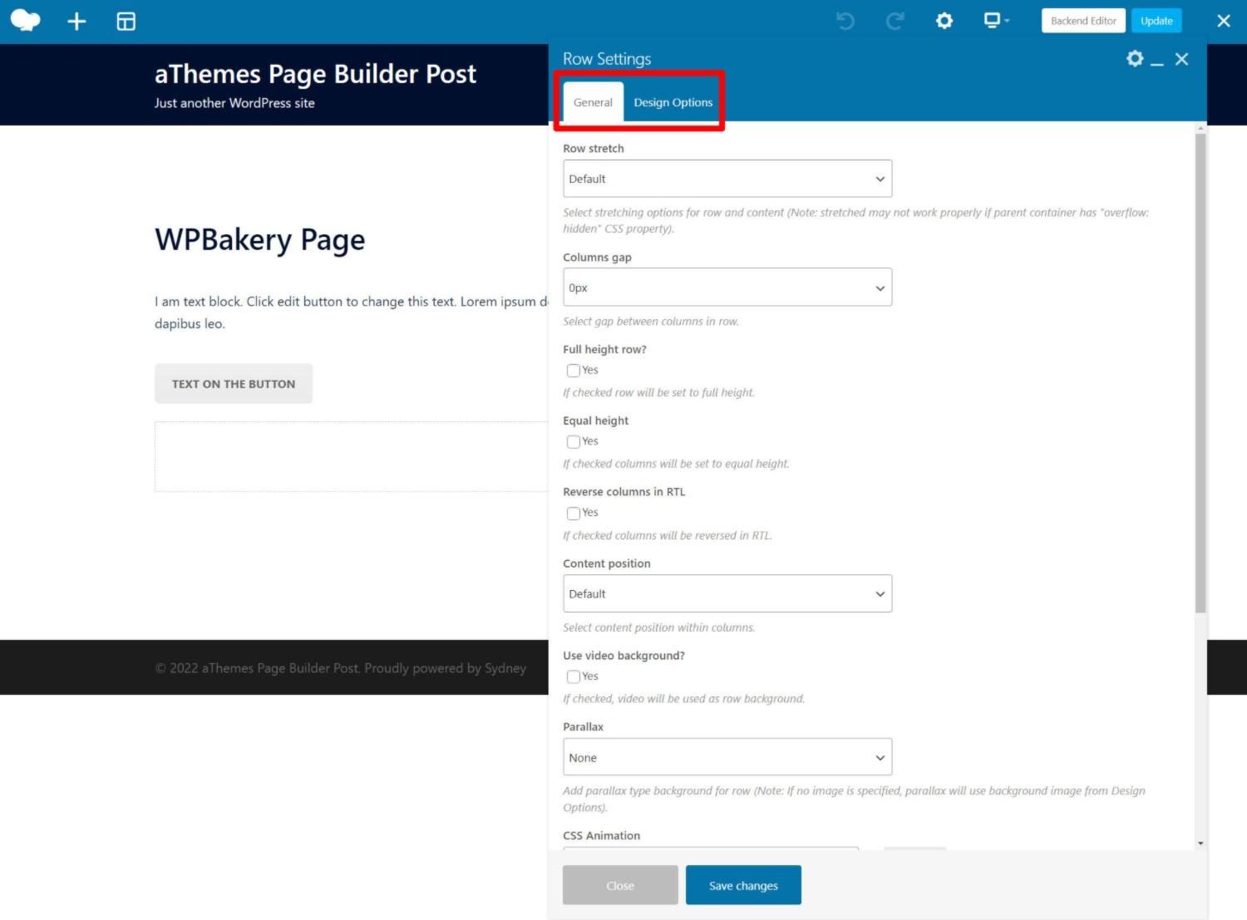Click the scrollbar down arrow in panel

(1200, 844)
